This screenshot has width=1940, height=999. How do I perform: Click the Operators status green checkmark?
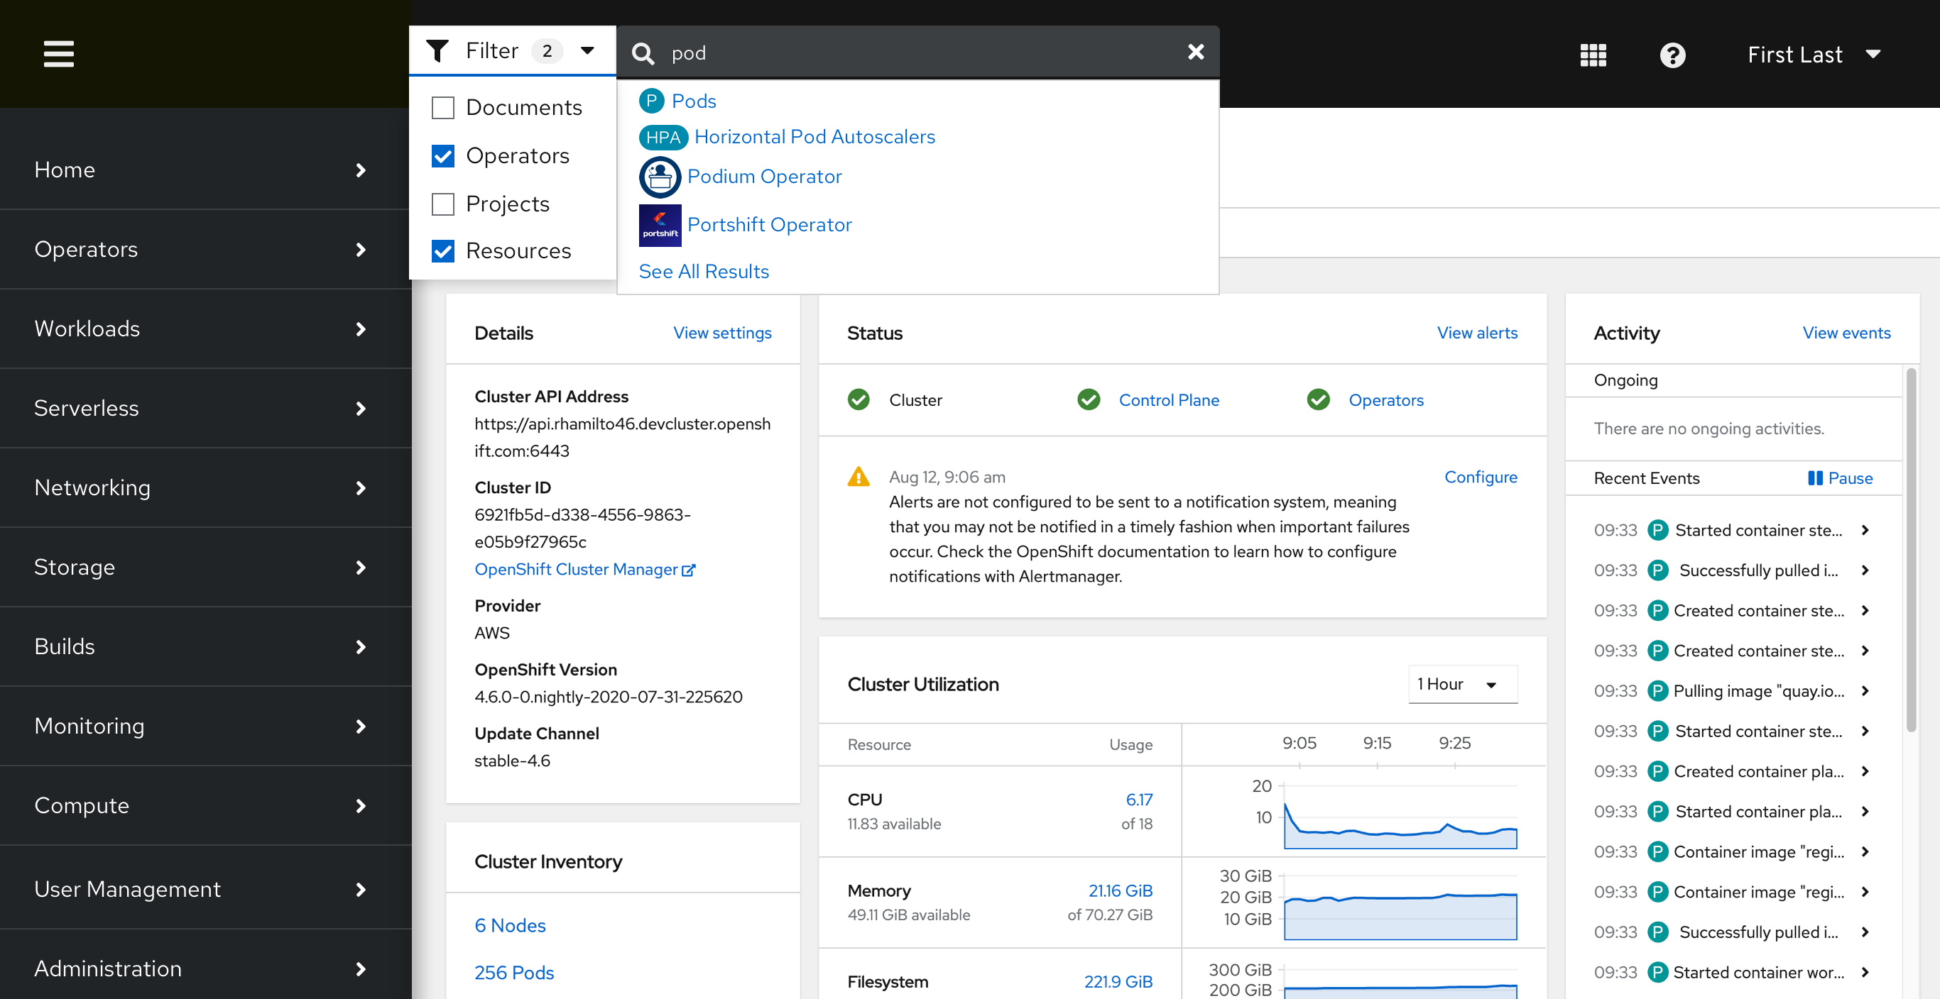coord(1318,399)
